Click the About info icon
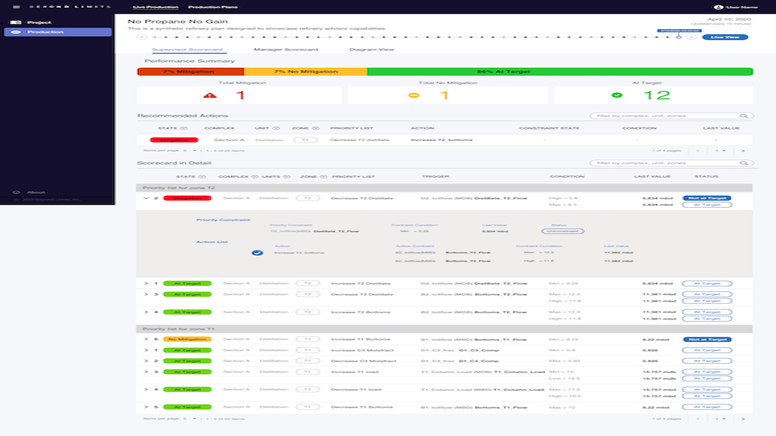Image resolution: width=776 pixels, height=436 pixels. [16, 192]
